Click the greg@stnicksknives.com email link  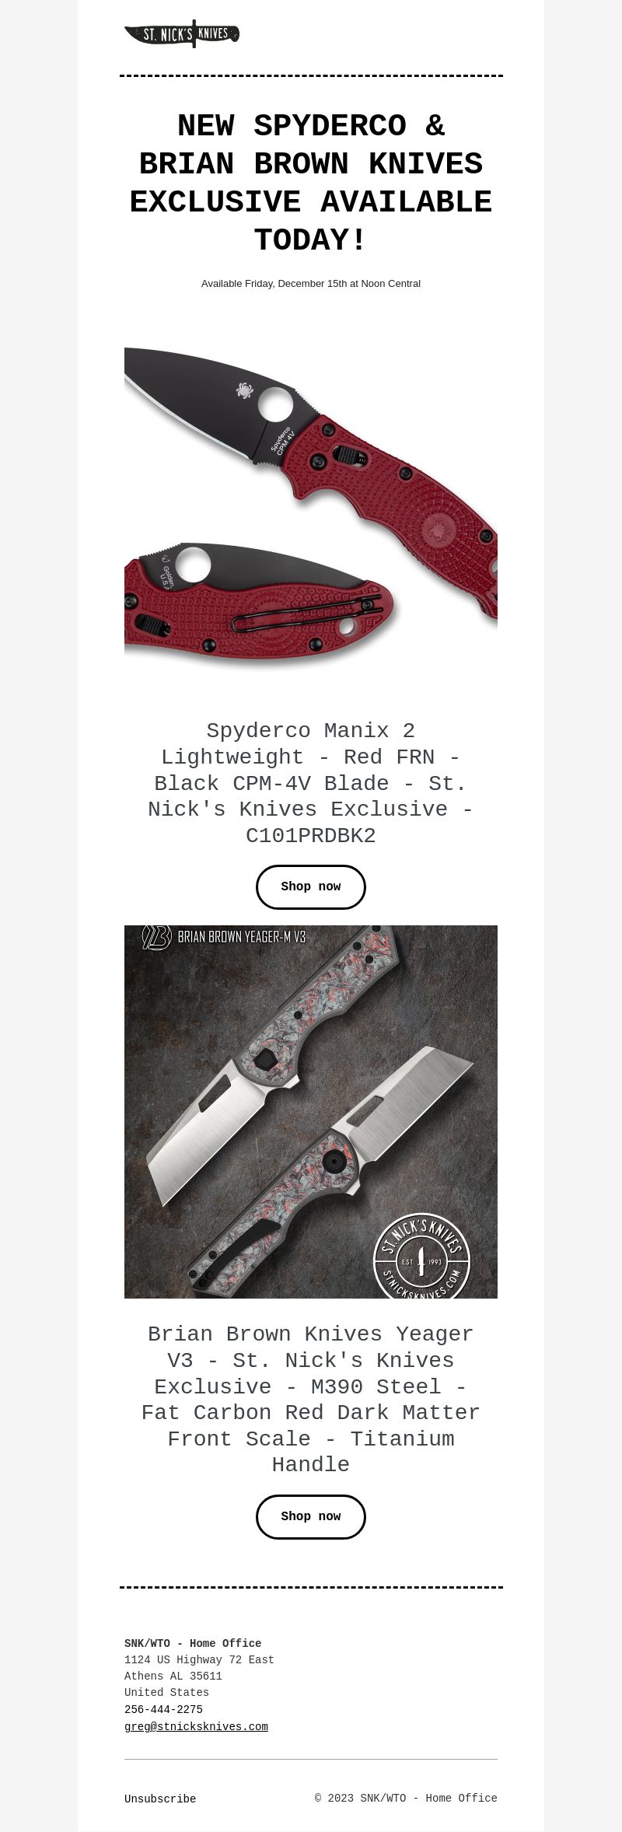coord(196,1726)
